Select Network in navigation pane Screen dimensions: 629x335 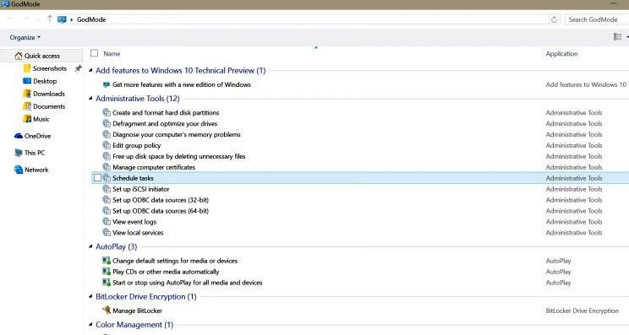[x=36, y=170]
